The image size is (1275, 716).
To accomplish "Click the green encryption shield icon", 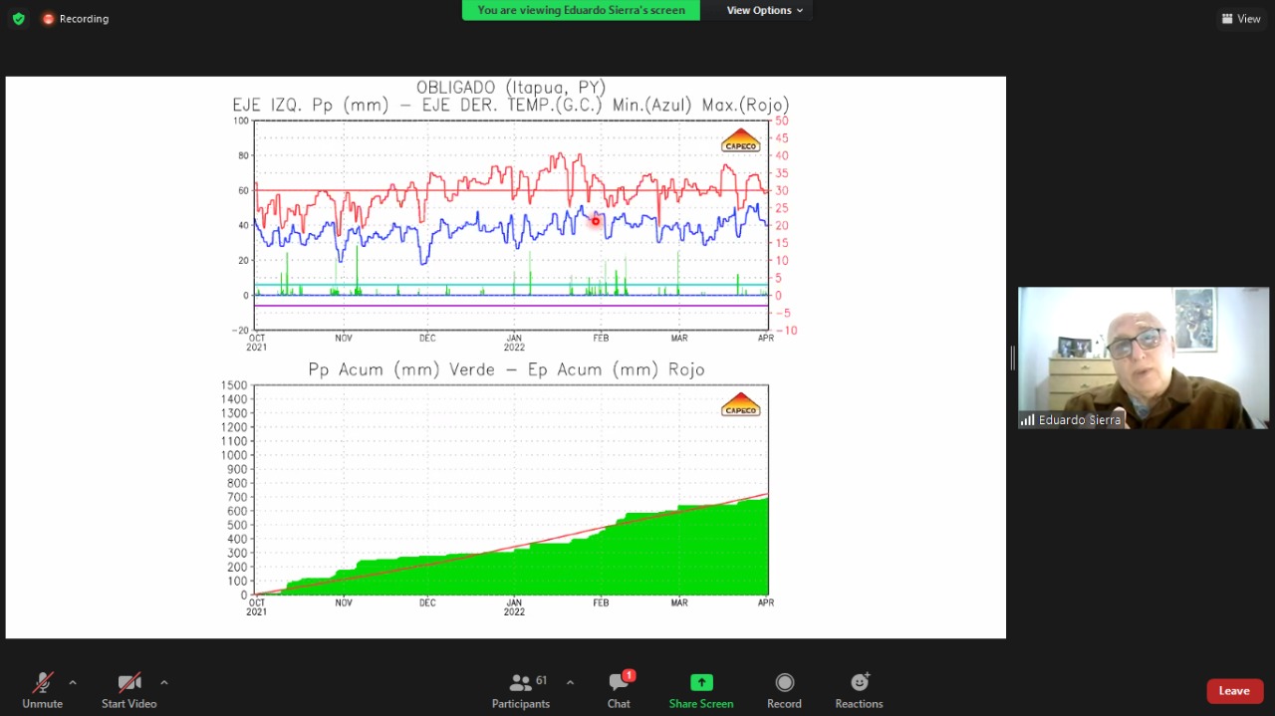I will pyautogui.click(x=18, y=19).
